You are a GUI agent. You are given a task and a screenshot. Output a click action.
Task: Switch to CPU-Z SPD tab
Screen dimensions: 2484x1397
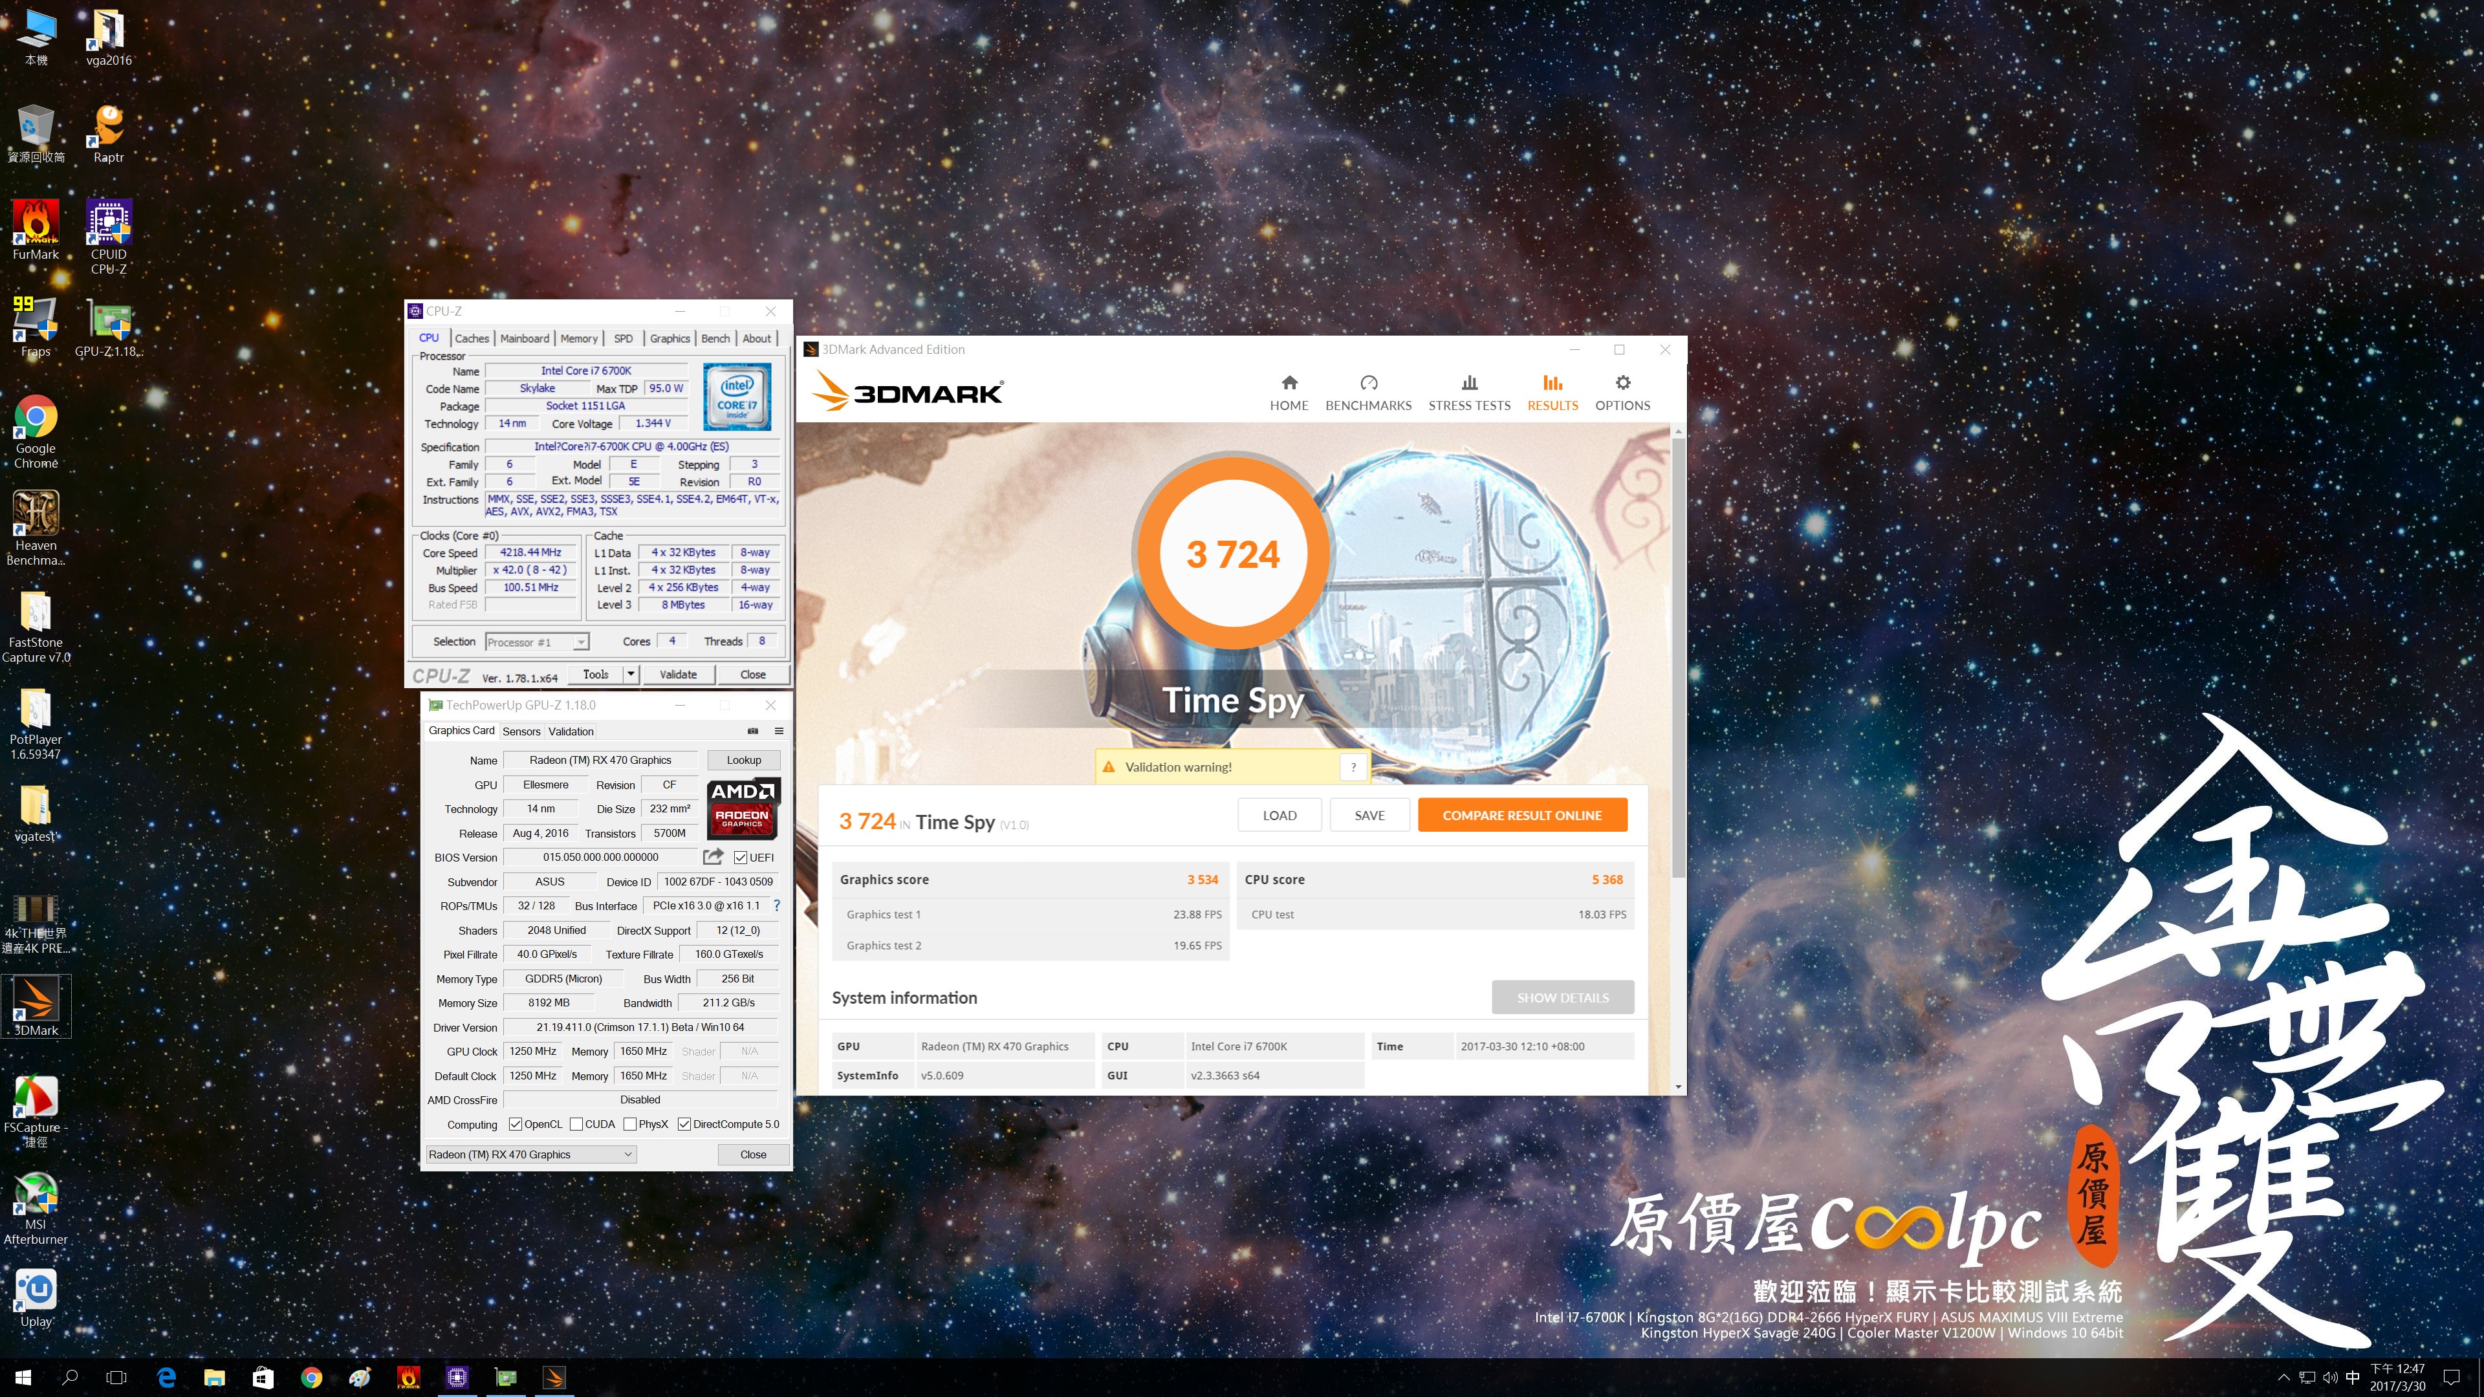pyautogui.click(x=624, y=338)
